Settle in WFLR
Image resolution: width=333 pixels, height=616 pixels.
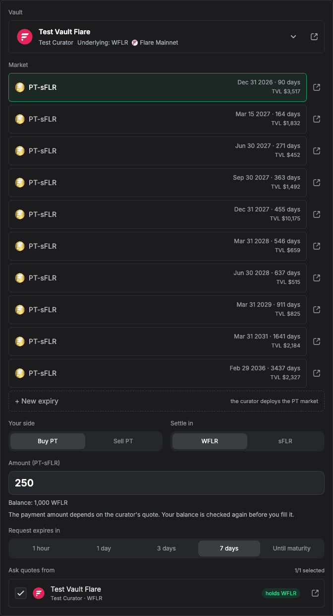[x=210, y=441]
